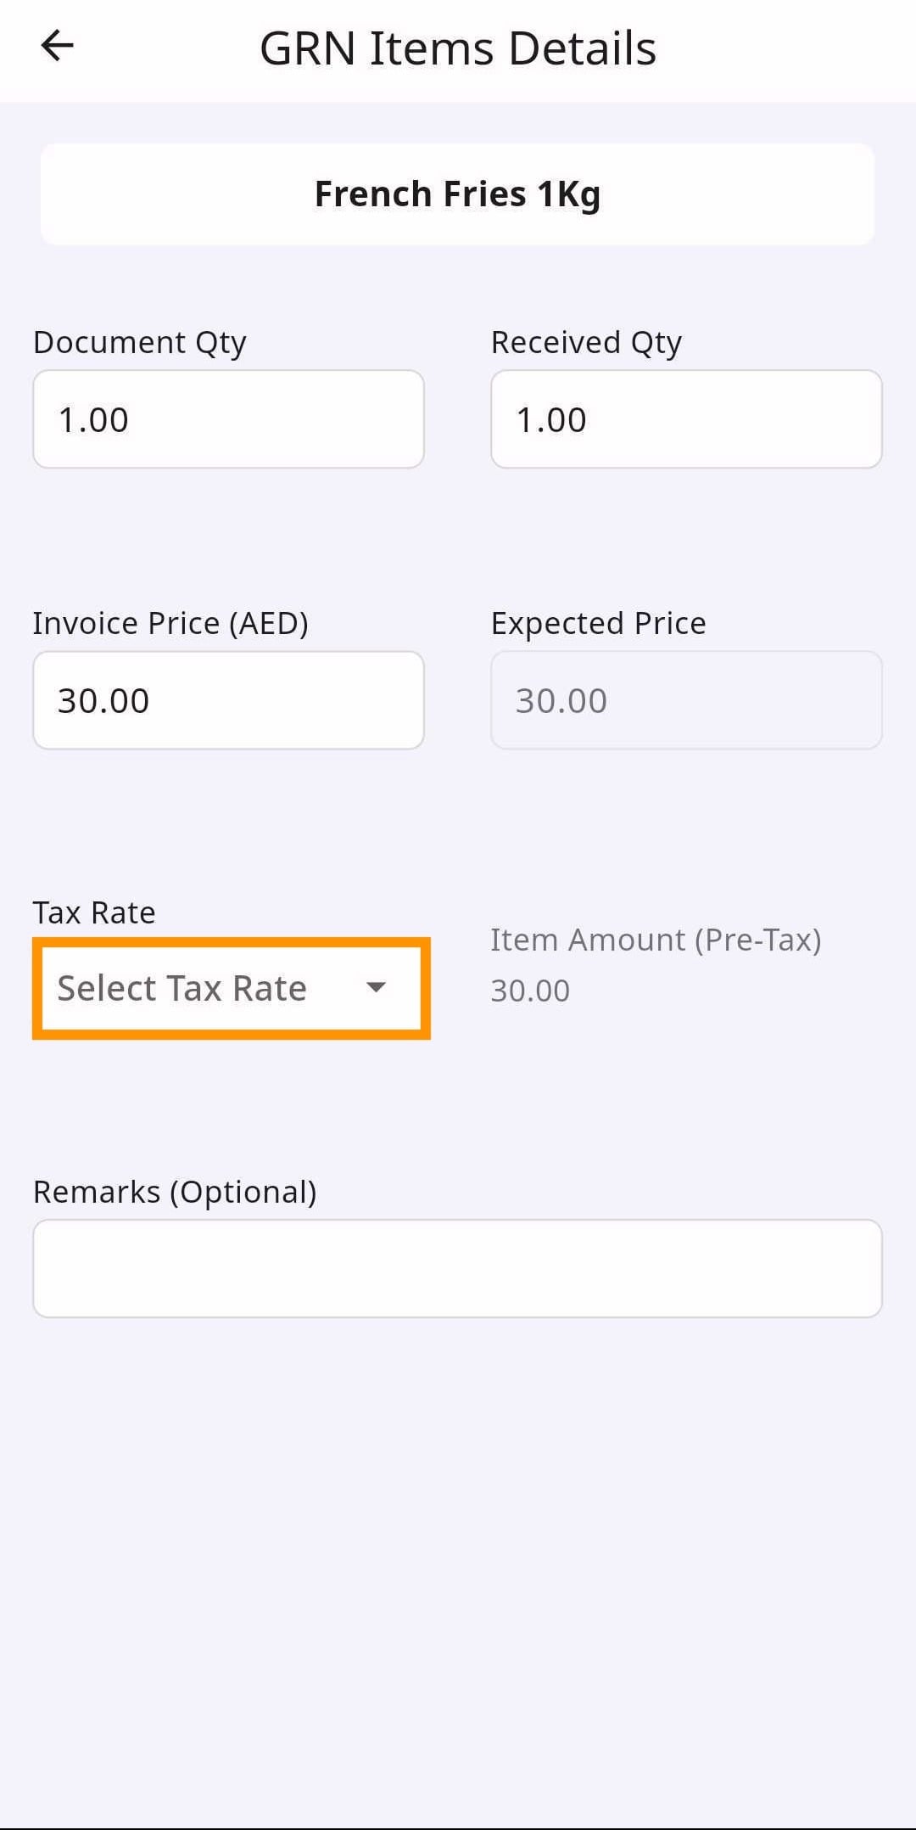Select the Expected Price field
The image size is (916, 1830).
[x=686, y=700]
